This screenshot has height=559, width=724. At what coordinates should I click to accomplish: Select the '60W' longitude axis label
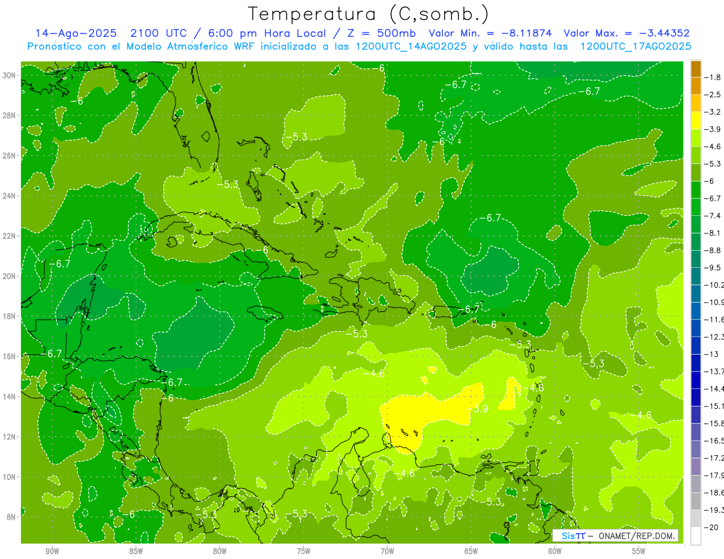tap(555, 551)
